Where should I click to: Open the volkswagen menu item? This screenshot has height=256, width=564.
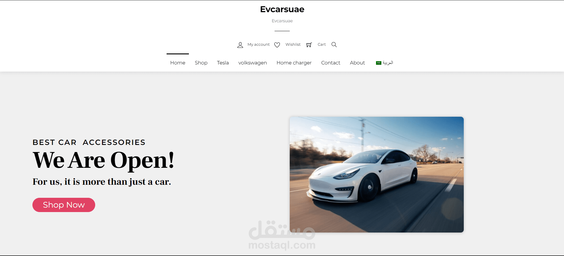click(x=253, y=63)
